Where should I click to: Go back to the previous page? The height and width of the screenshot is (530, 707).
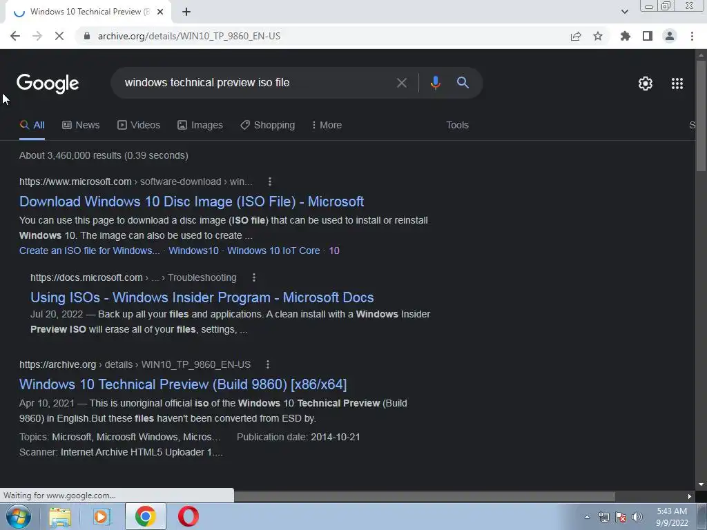[x=15, y=36]
